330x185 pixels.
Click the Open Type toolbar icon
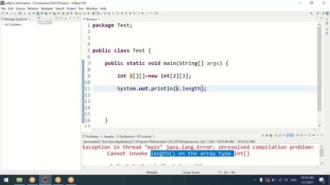76,13
